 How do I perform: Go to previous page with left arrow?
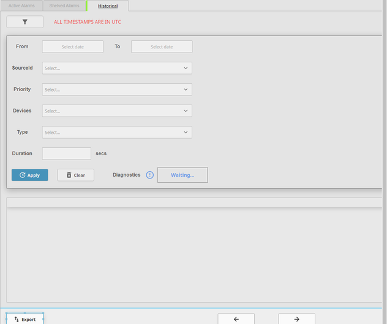point(236,318)
